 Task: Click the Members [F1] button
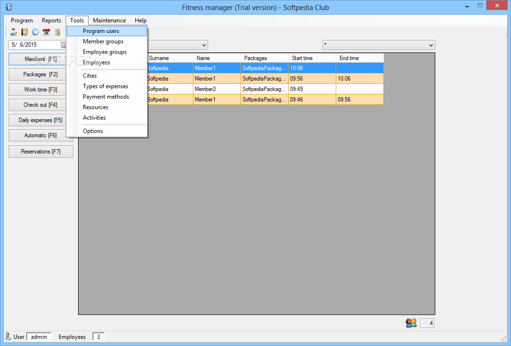38,59
